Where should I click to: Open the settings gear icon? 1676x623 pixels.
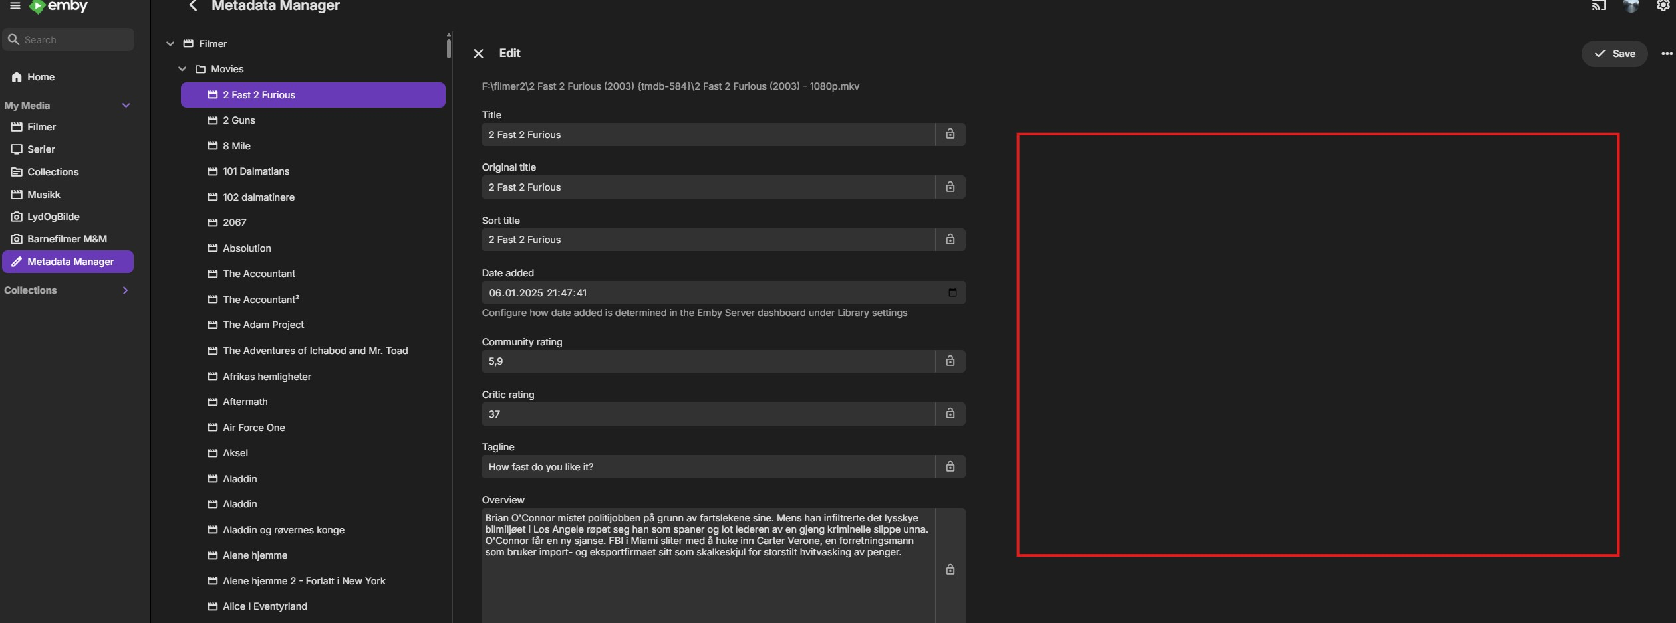[1663, 6]
